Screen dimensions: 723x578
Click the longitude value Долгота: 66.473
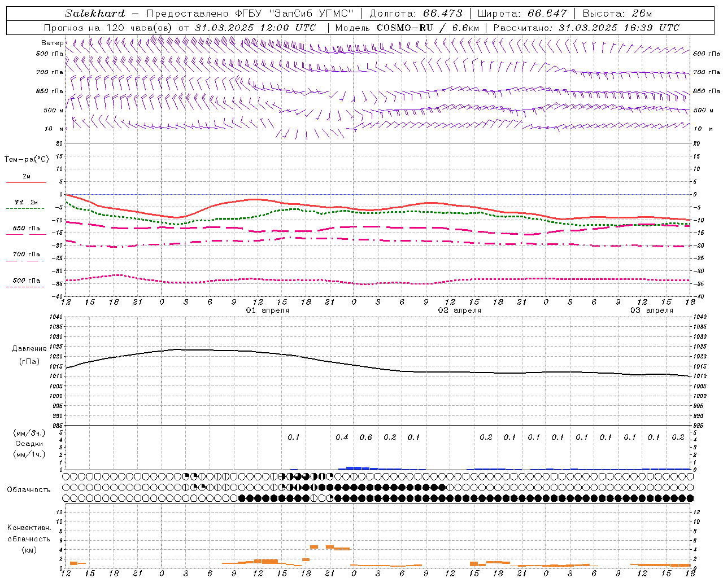point(416,14)
